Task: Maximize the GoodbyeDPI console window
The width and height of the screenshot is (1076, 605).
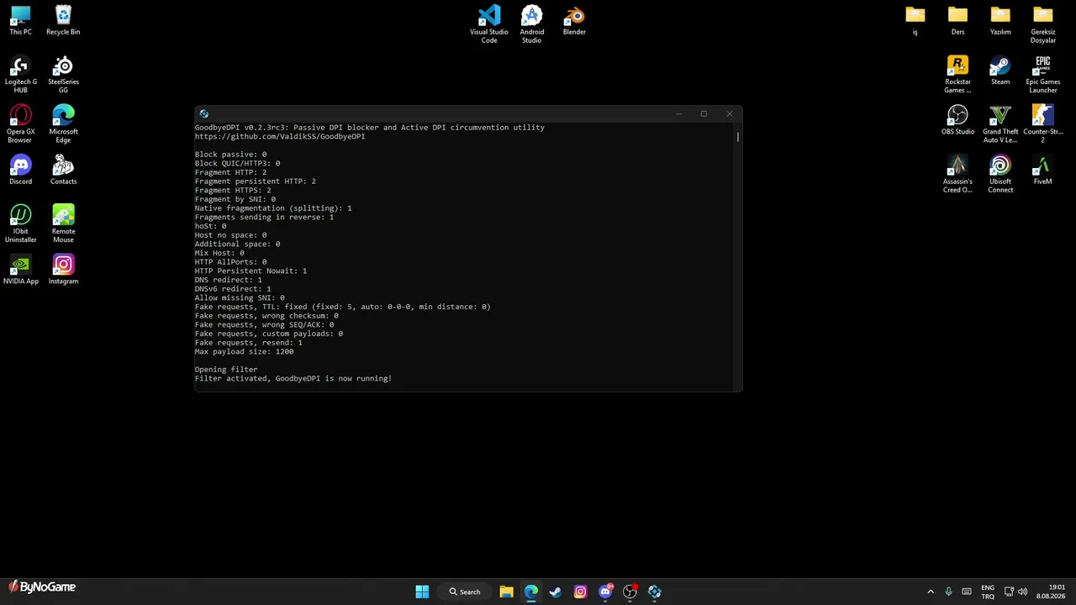Action: [704, 113]
